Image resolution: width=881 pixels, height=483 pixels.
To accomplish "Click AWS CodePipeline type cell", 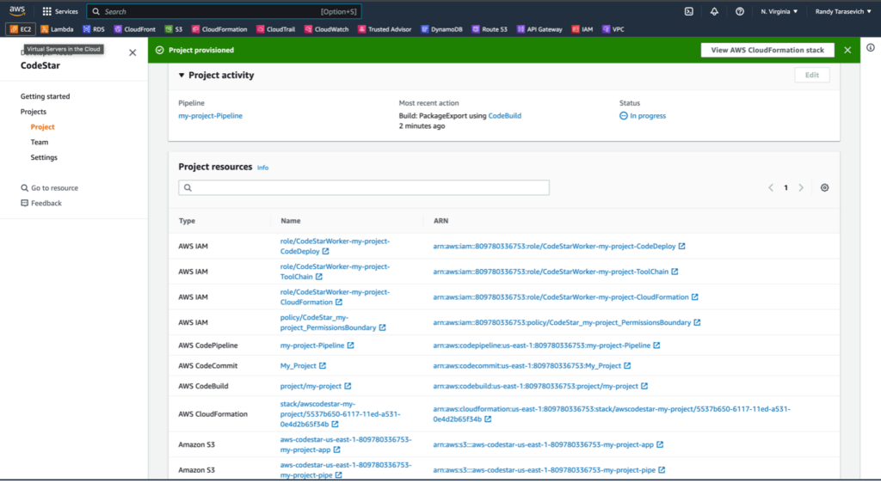I will (x=208, y=345).
